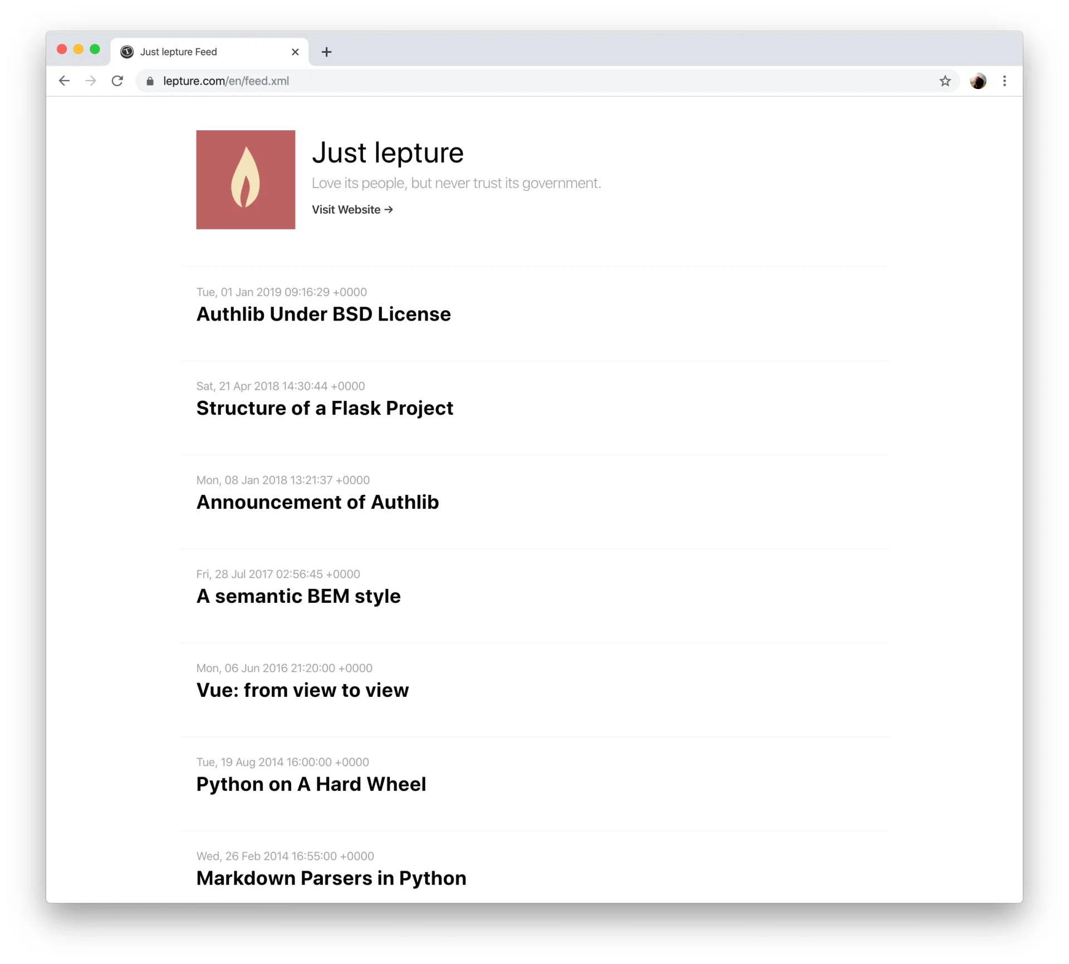Click the site security lock icon
The image size is (1069, 964).
(149, 81)
